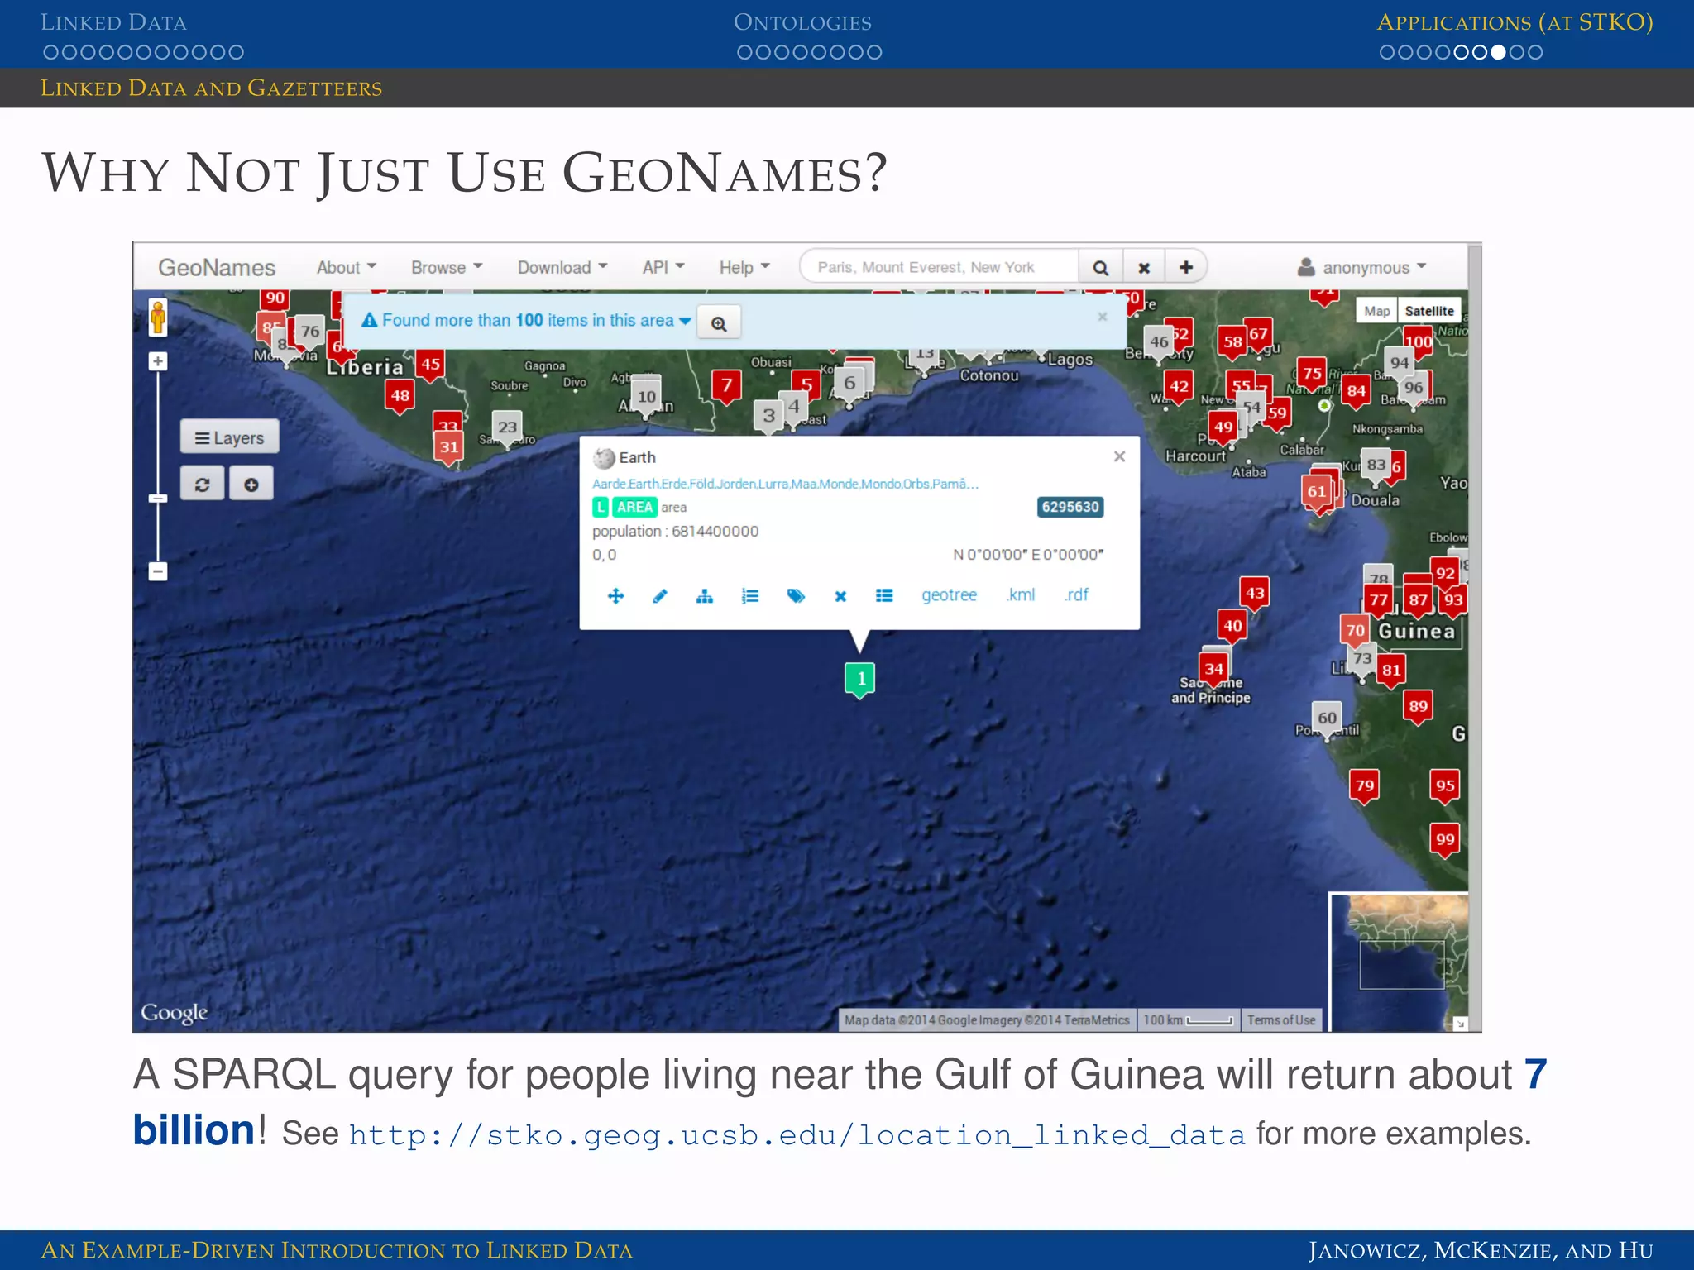The width and height of the screenshot is (1694, 1270).
Task: Zoom in with the map plus button
Action: click(158, 361)
